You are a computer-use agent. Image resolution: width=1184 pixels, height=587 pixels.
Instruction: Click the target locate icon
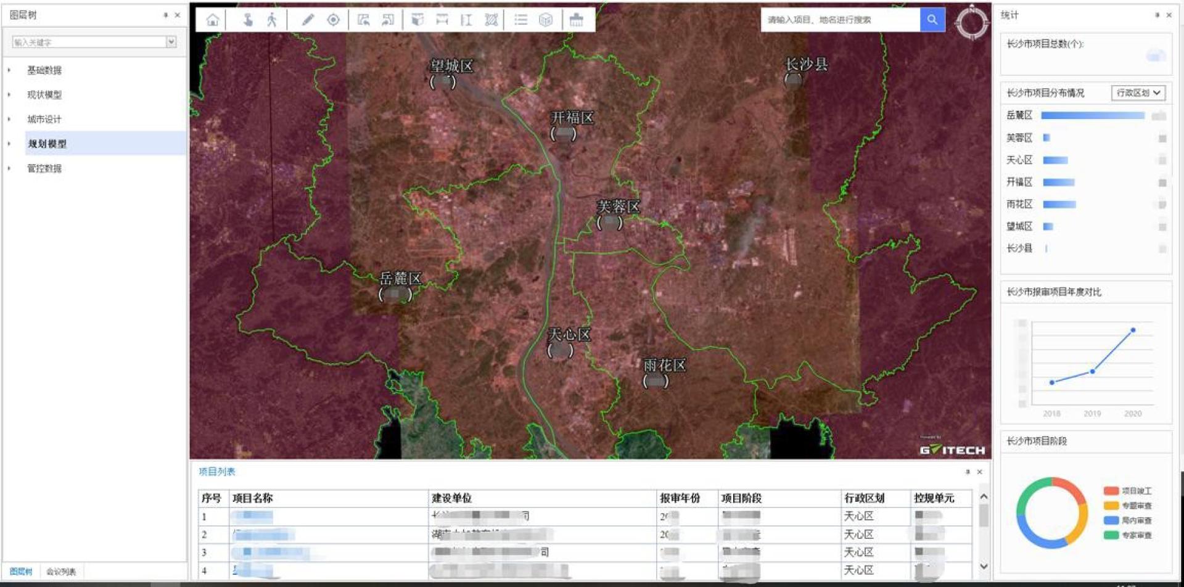(x=333, y=20)
